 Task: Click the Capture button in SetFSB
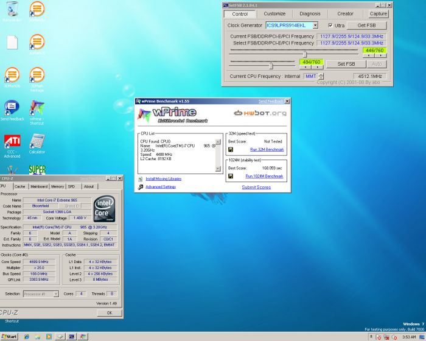[378, 13]
